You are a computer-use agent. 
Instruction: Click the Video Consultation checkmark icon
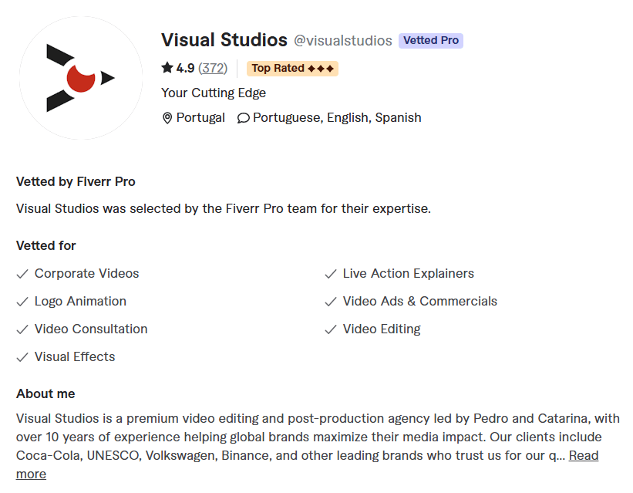[x=22, y=329]
